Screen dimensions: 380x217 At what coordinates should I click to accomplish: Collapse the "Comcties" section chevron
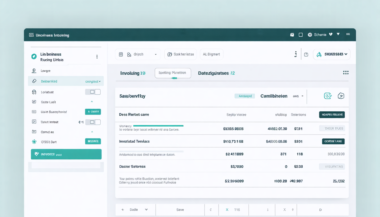pyautogui.click(x=92, y=132)
